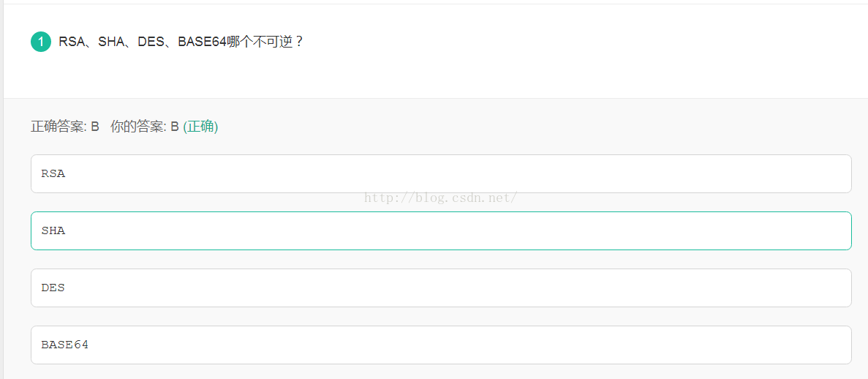
Task: Click the gray panel right of (正确)
Action: click(x=512, y=127)
